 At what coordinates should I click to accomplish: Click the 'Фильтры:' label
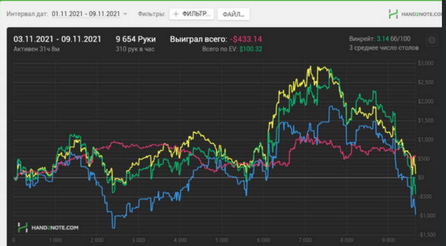point(152,14)
